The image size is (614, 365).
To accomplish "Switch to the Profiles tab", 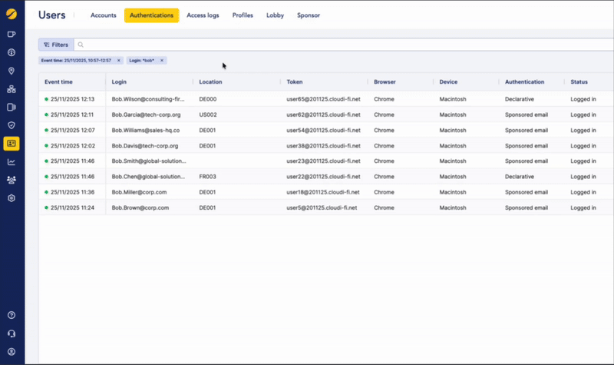I will [x=243, y=15].
